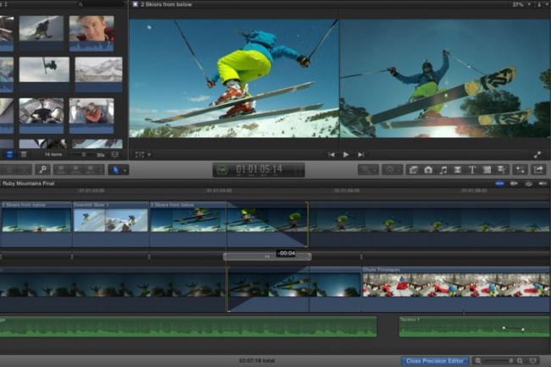
Task: Click the browser search field
Action: (x=101, y=4)
